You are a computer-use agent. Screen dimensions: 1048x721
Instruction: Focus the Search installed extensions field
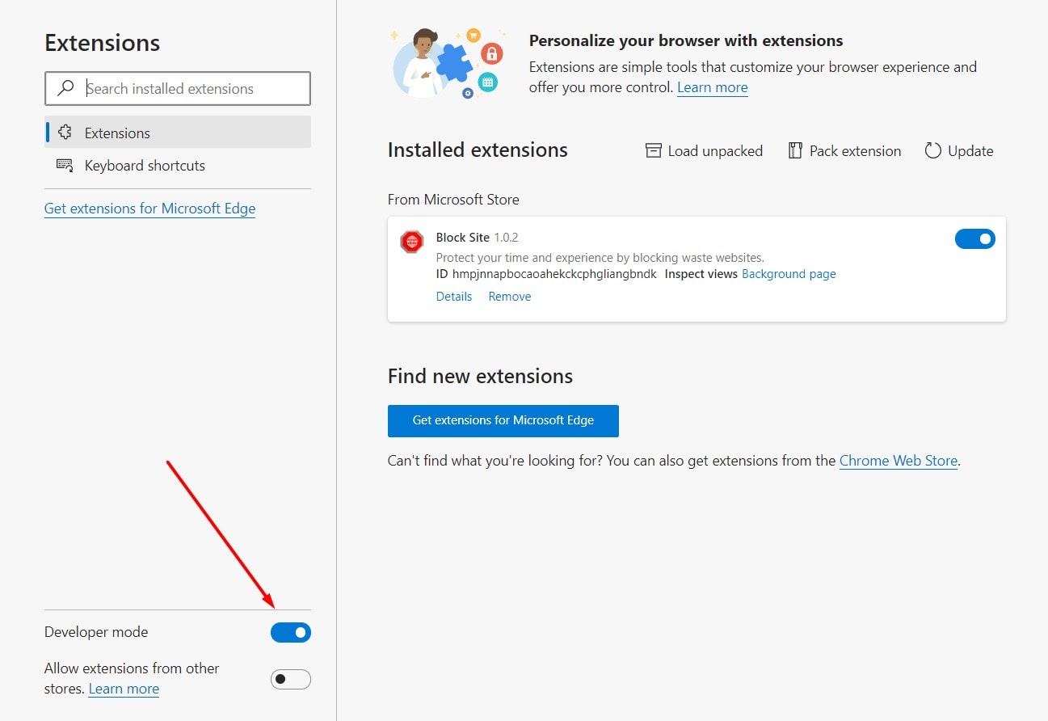[178, 88]
